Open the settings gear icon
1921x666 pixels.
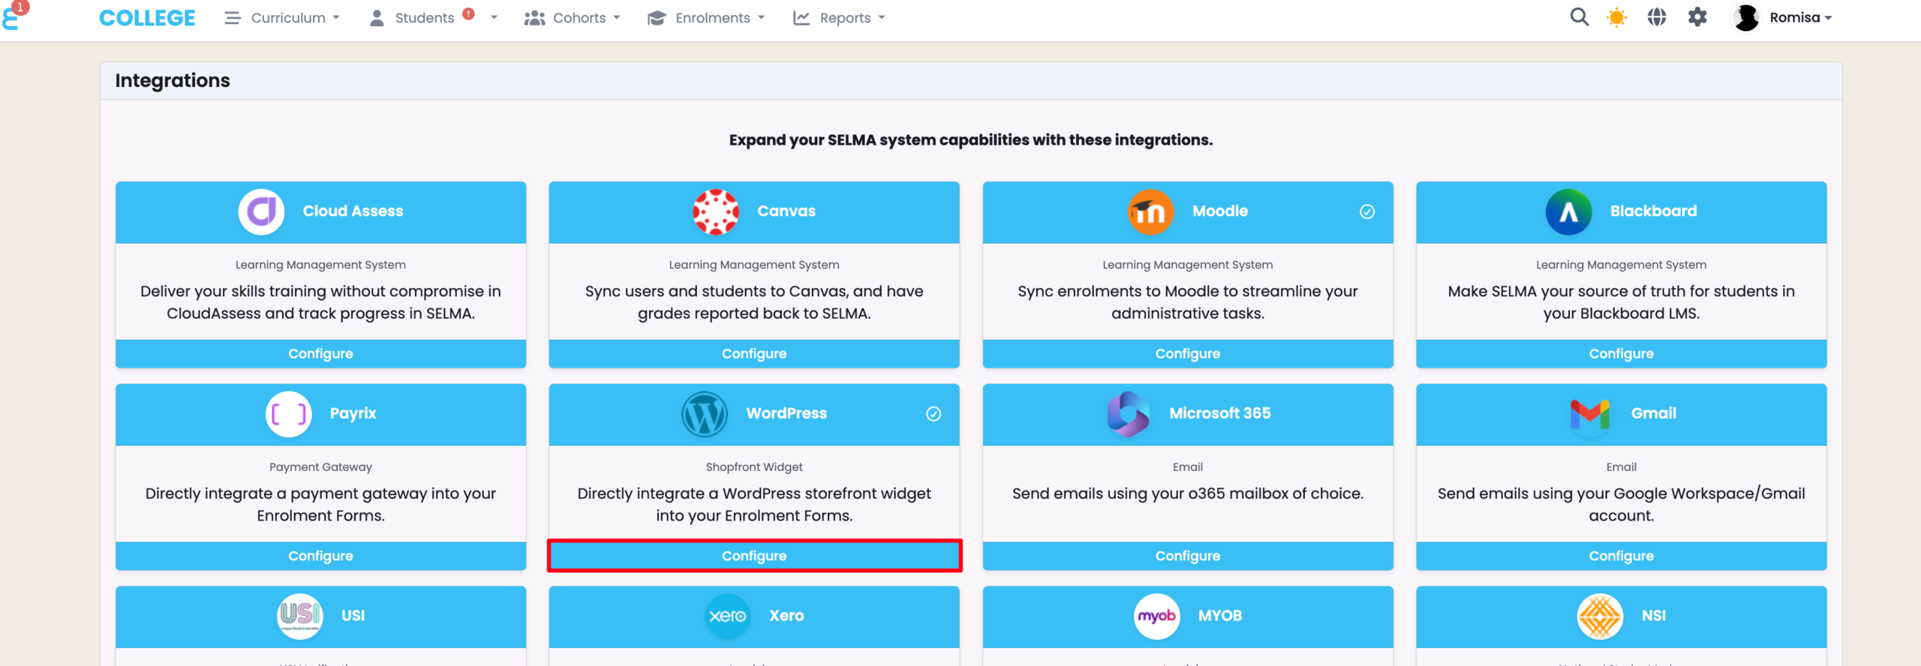click(x=1697, y=17)
